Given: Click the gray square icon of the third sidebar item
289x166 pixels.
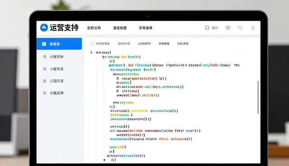Looking at the screenshot, I should [45, 69].
